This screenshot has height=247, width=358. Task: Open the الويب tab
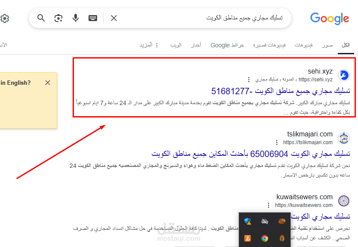(x=176, y=45)
